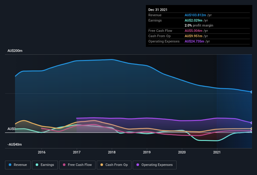Click the AU$24.735m operating expenses value
Image resolution: width=257 pixels, height=175 pixels.
tap(195, 41)
